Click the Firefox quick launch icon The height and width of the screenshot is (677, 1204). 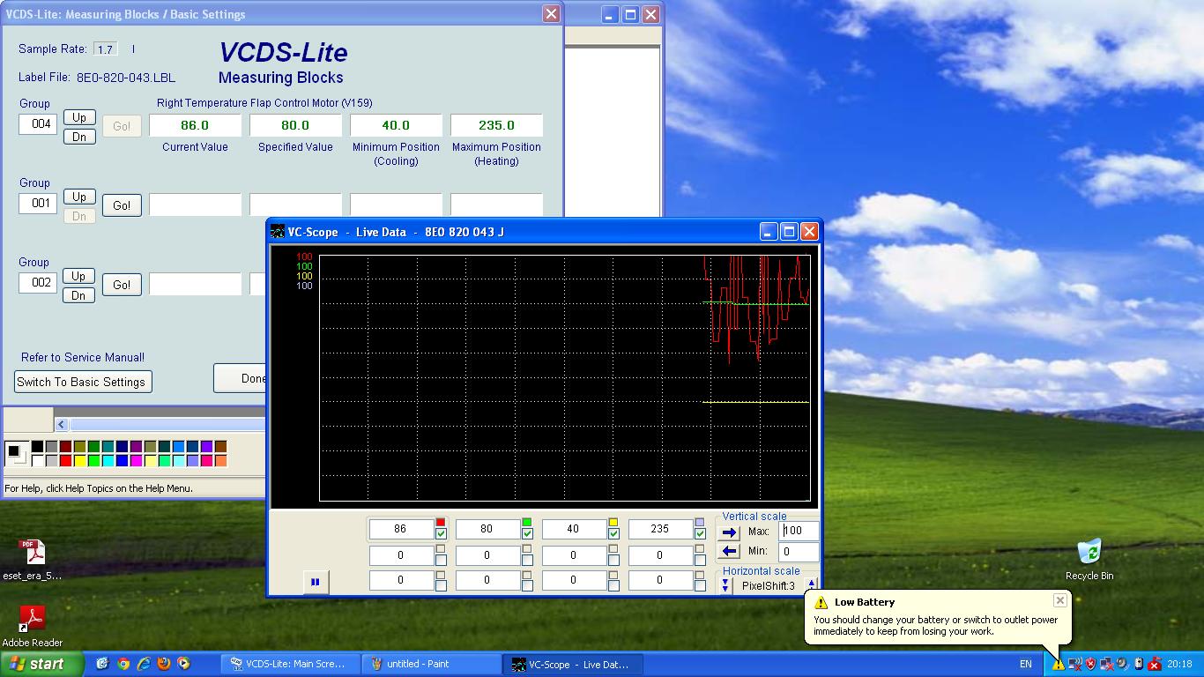(x=164, y=664)
